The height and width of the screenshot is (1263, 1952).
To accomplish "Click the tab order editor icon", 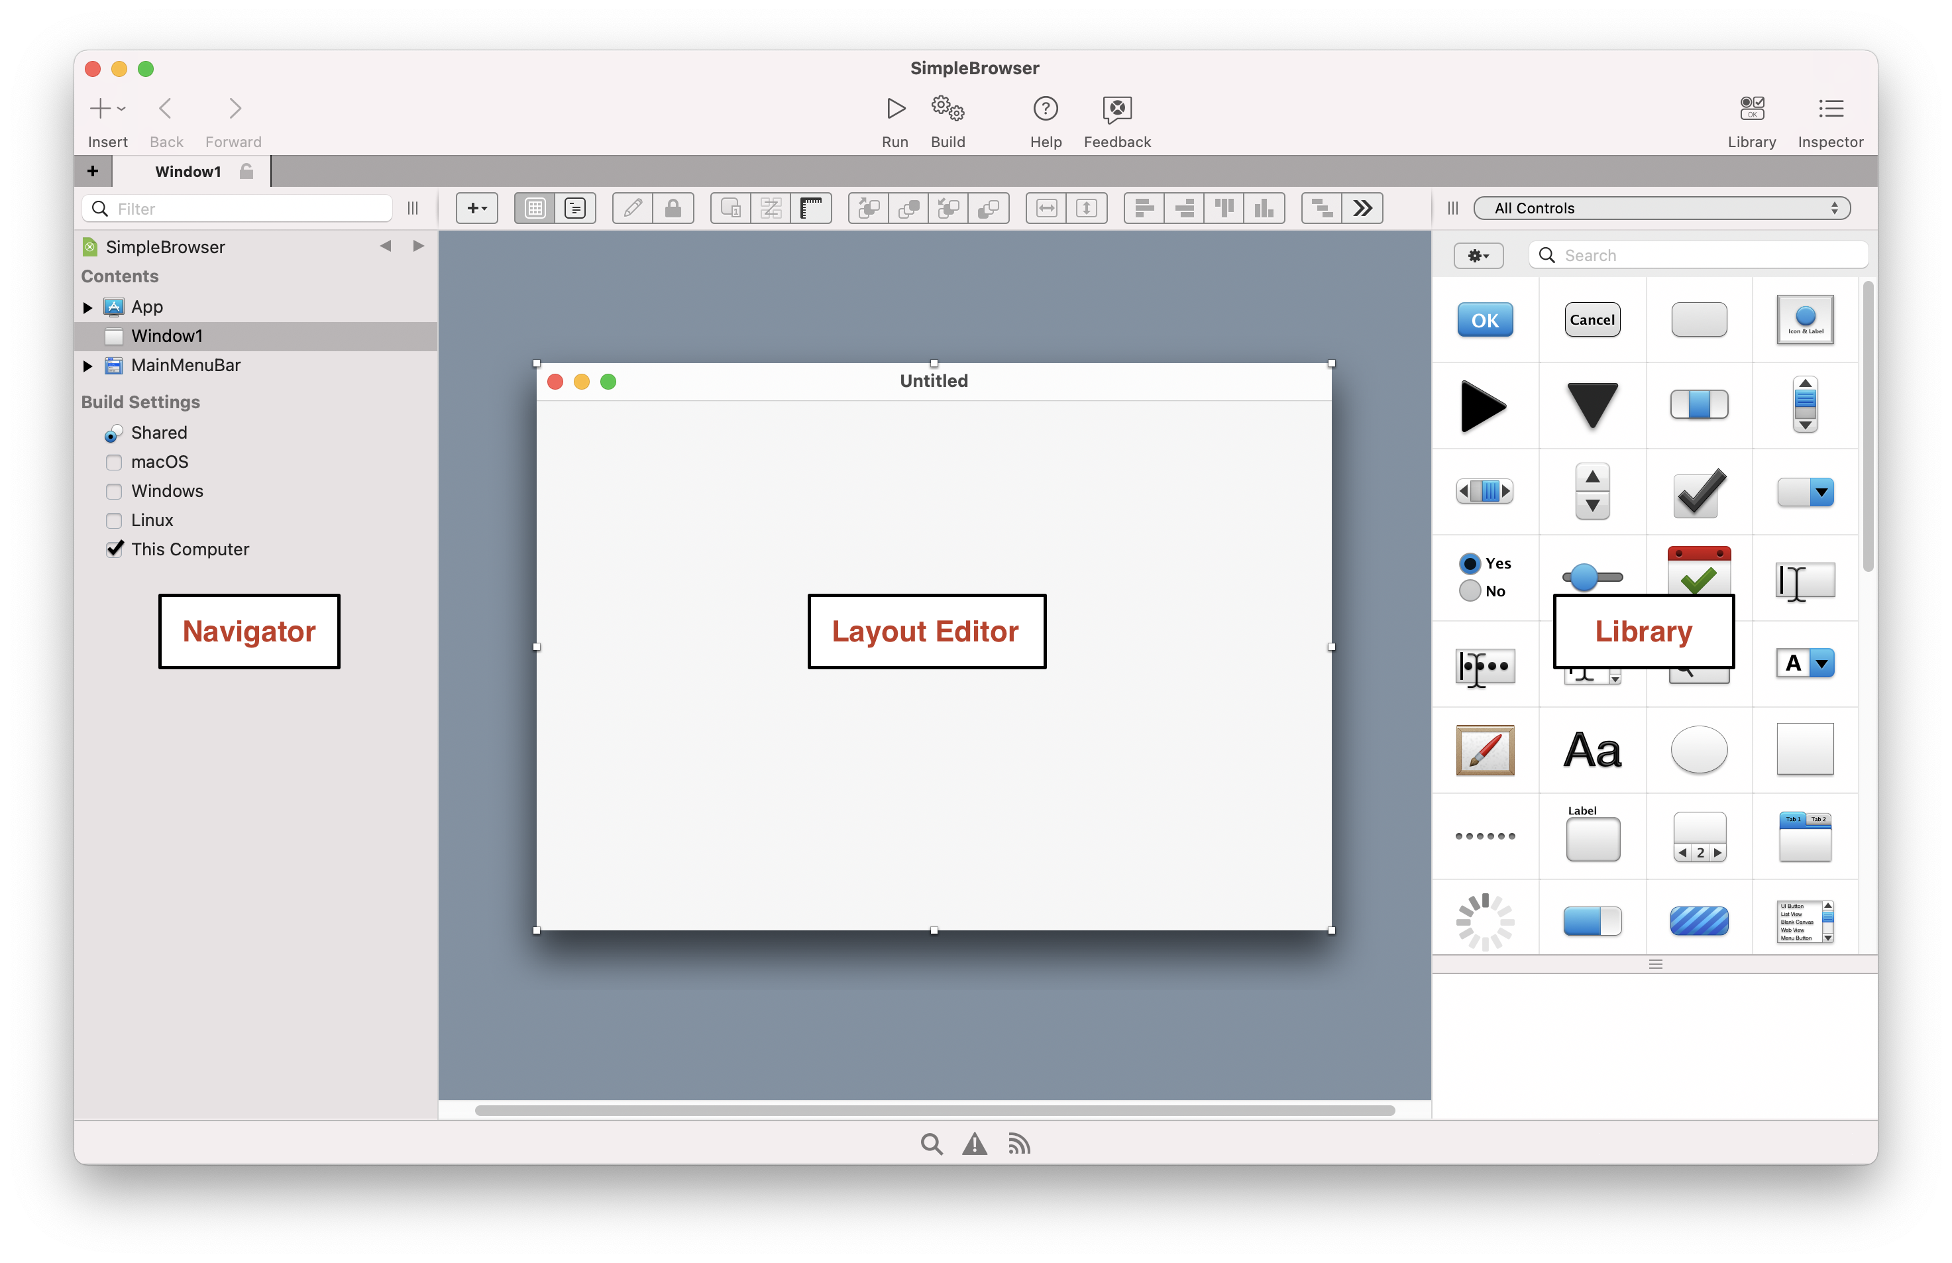I will [x=771, y=208].
